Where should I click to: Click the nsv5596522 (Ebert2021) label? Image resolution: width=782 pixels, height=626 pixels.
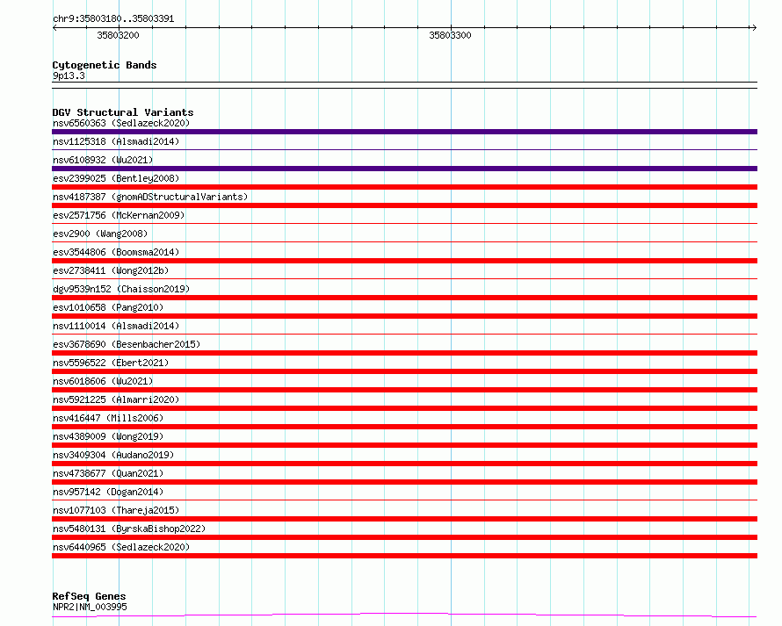tap(111, 363)
